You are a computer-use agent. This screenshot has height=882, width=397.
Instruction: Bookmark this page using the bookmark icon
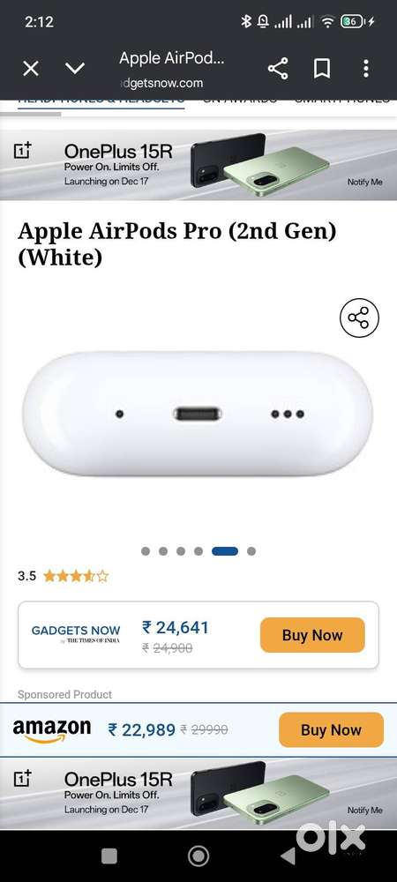click(321, 69)
